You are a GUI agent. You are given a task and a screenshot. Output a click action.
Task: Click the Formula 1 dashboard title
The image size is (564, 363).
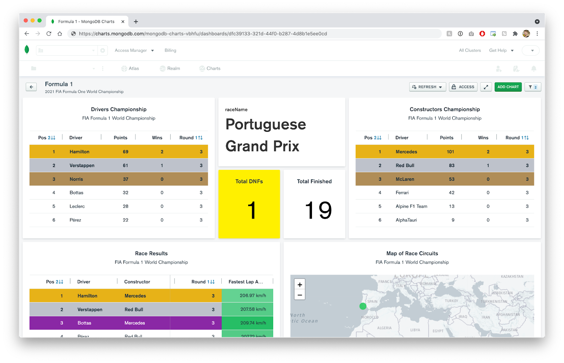[x=59, y=84]
